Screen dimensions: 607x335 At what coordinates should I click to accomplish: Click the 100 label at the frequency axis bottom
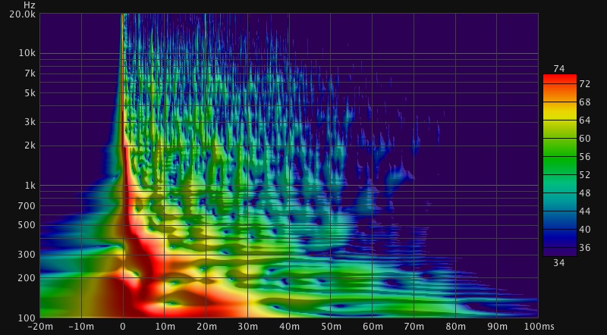click(x=27, y=317)
